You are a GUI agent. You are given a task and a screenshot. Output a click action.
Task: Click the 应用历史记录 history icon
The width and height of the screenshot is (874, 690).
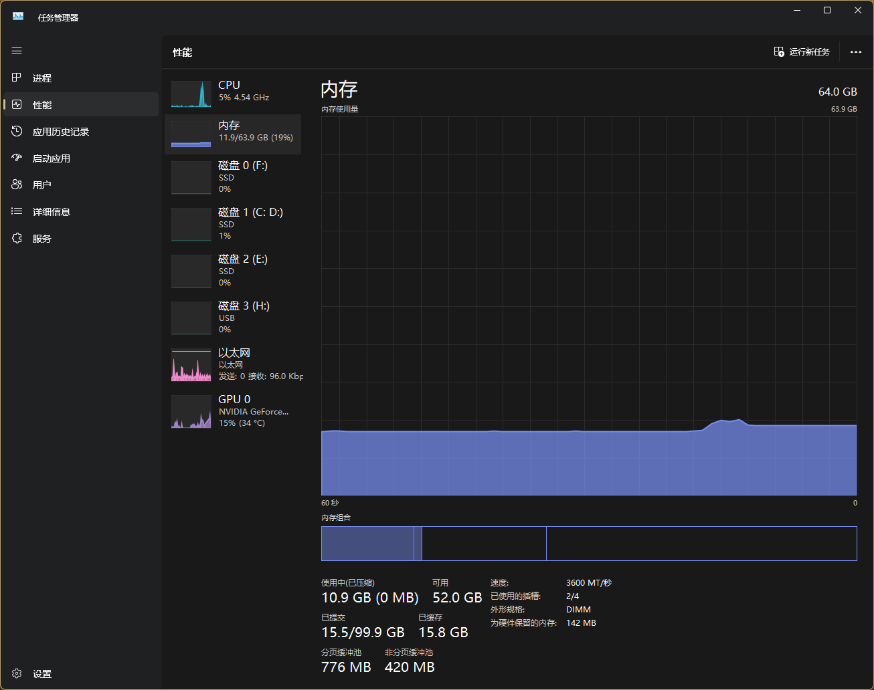click(17, 131)
